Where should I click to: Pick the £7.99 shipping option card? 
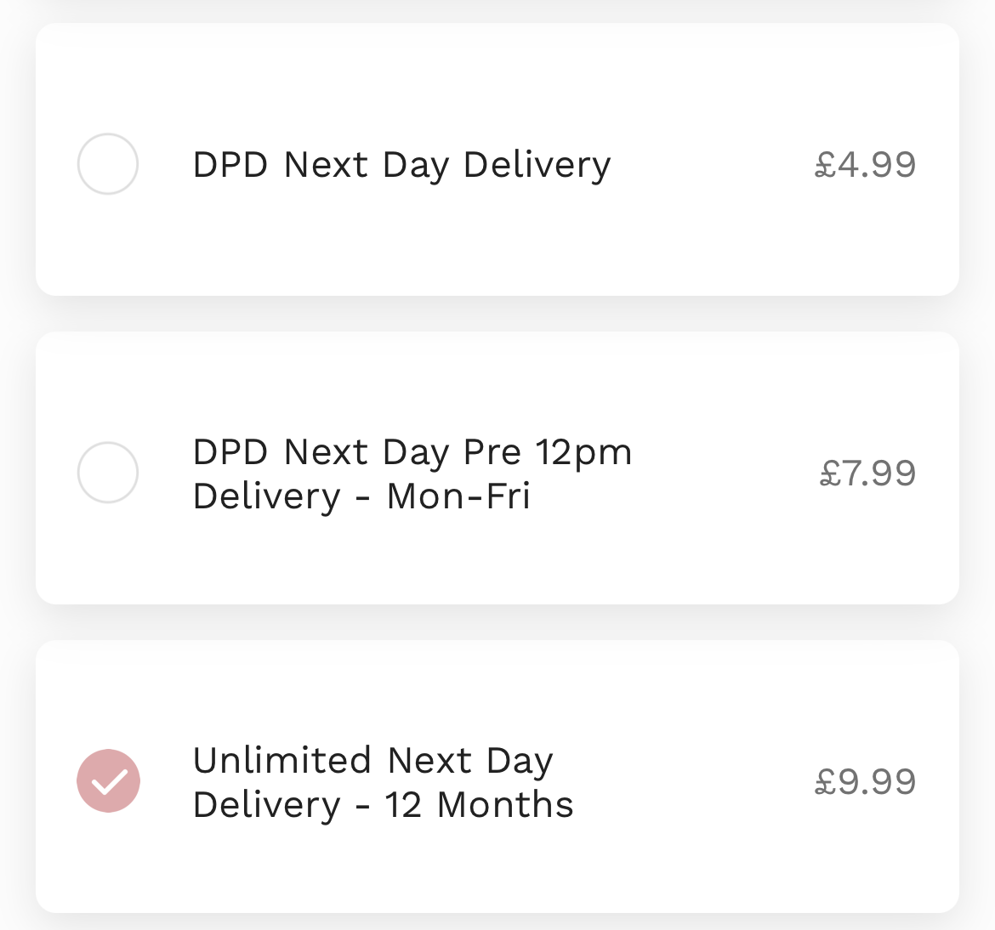pos(497,553)
